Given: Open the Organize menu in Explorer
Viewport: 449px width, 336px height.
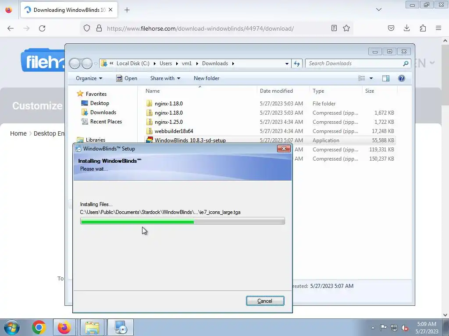Looking at the screenshot, I should 89,78.
